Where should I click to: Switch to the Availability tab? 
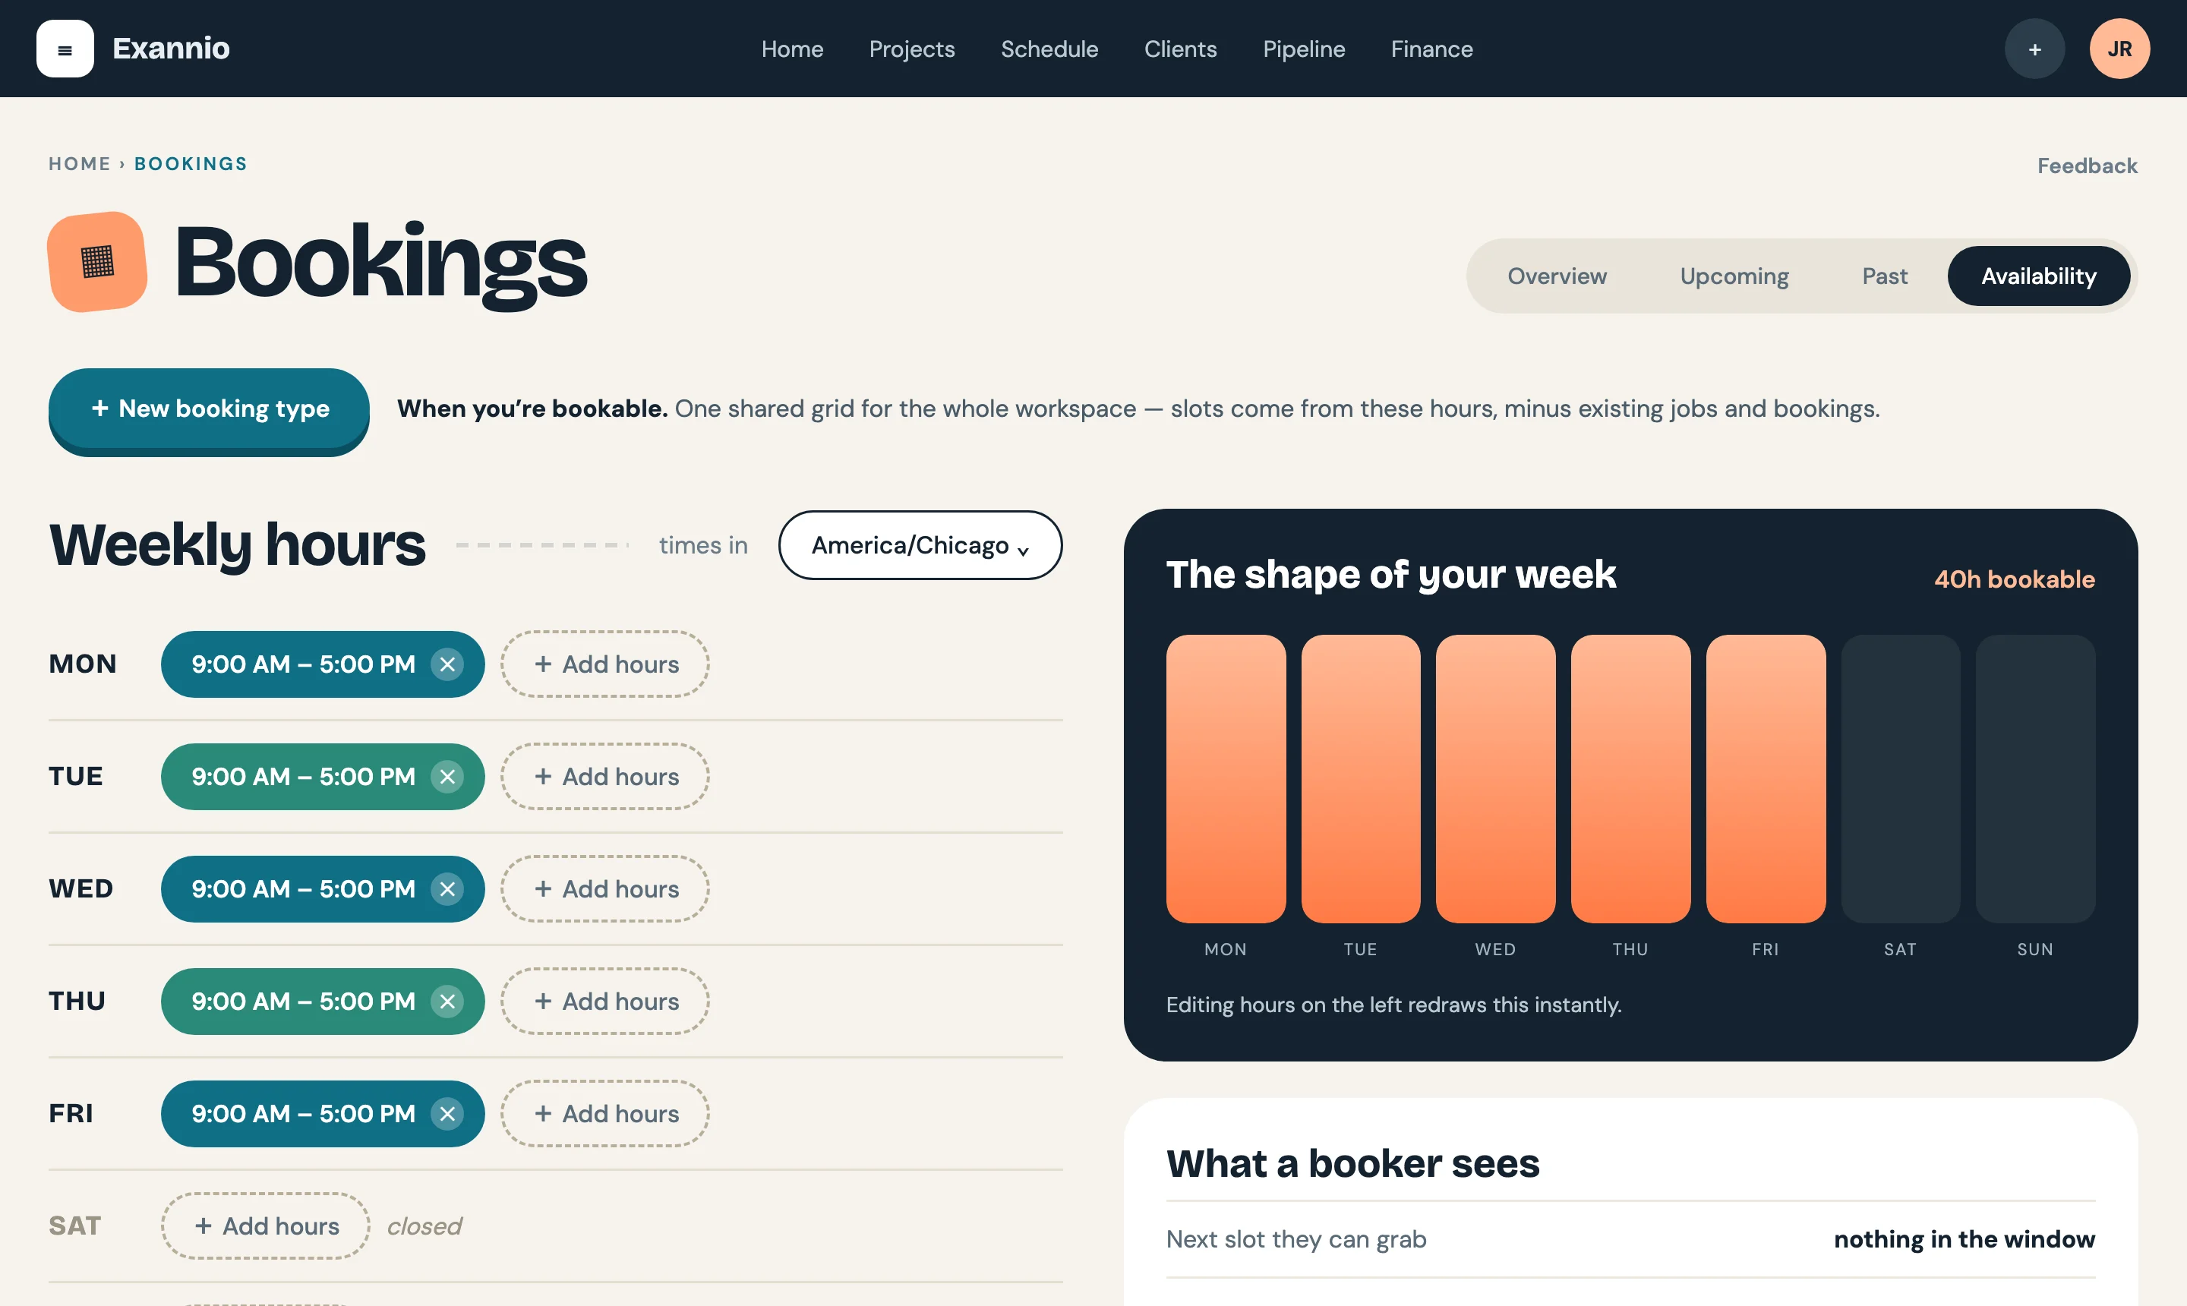[x=2038, y=276]
